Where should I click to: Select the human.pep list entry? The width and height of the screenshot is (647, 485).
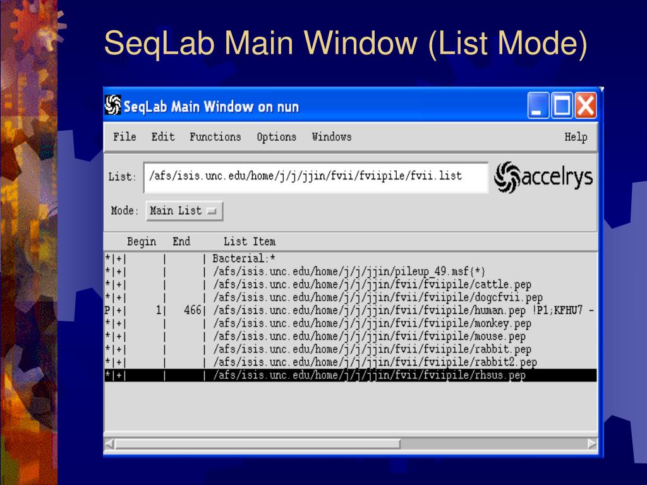[350, 310]
